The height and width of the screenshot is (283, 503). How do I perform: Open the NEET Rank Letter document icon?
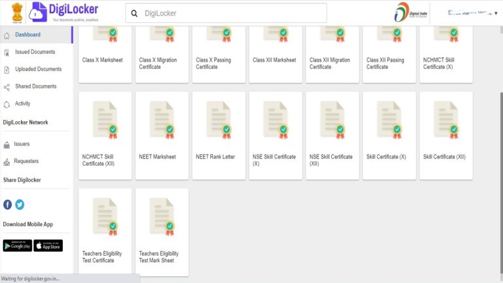(x=219, y=119)
